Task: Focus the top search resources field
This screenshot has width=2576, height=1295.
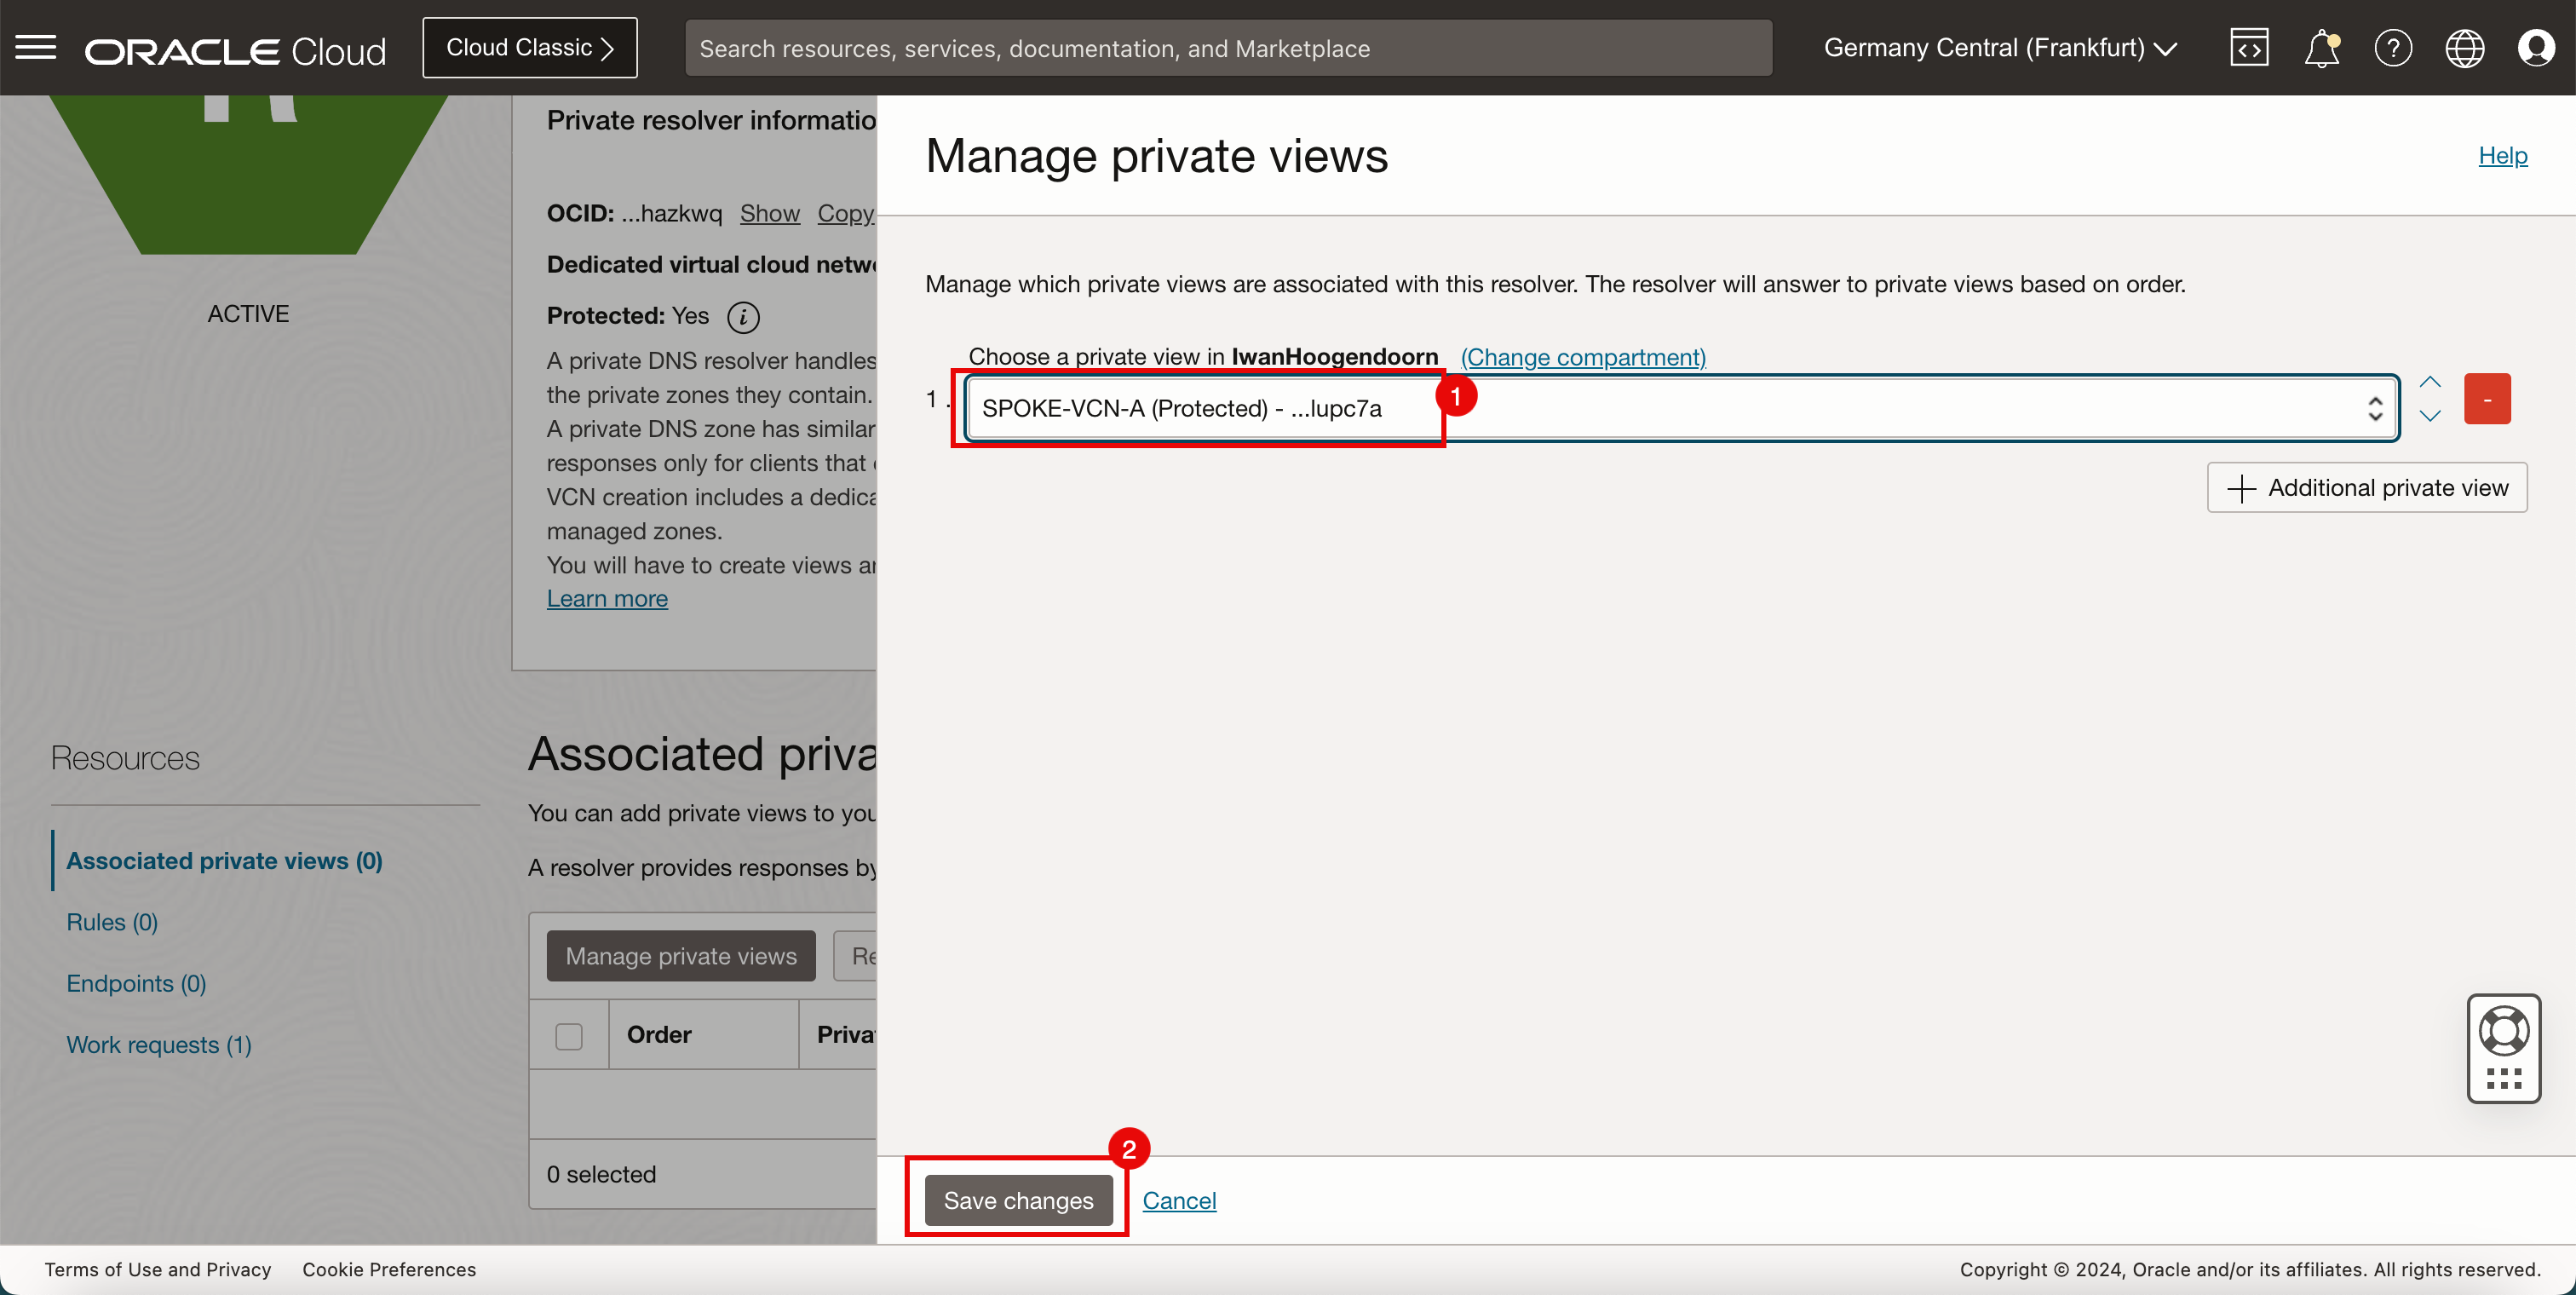Action: [1228, 48]
